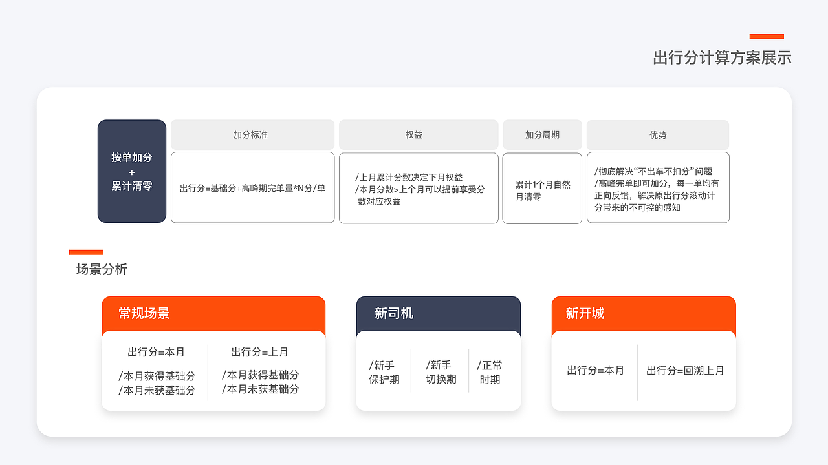The width and height of the screenshot is (828, 465).
Task: Click 出行分=上月 in the 常规场景 card
Action: pos(259,352)
